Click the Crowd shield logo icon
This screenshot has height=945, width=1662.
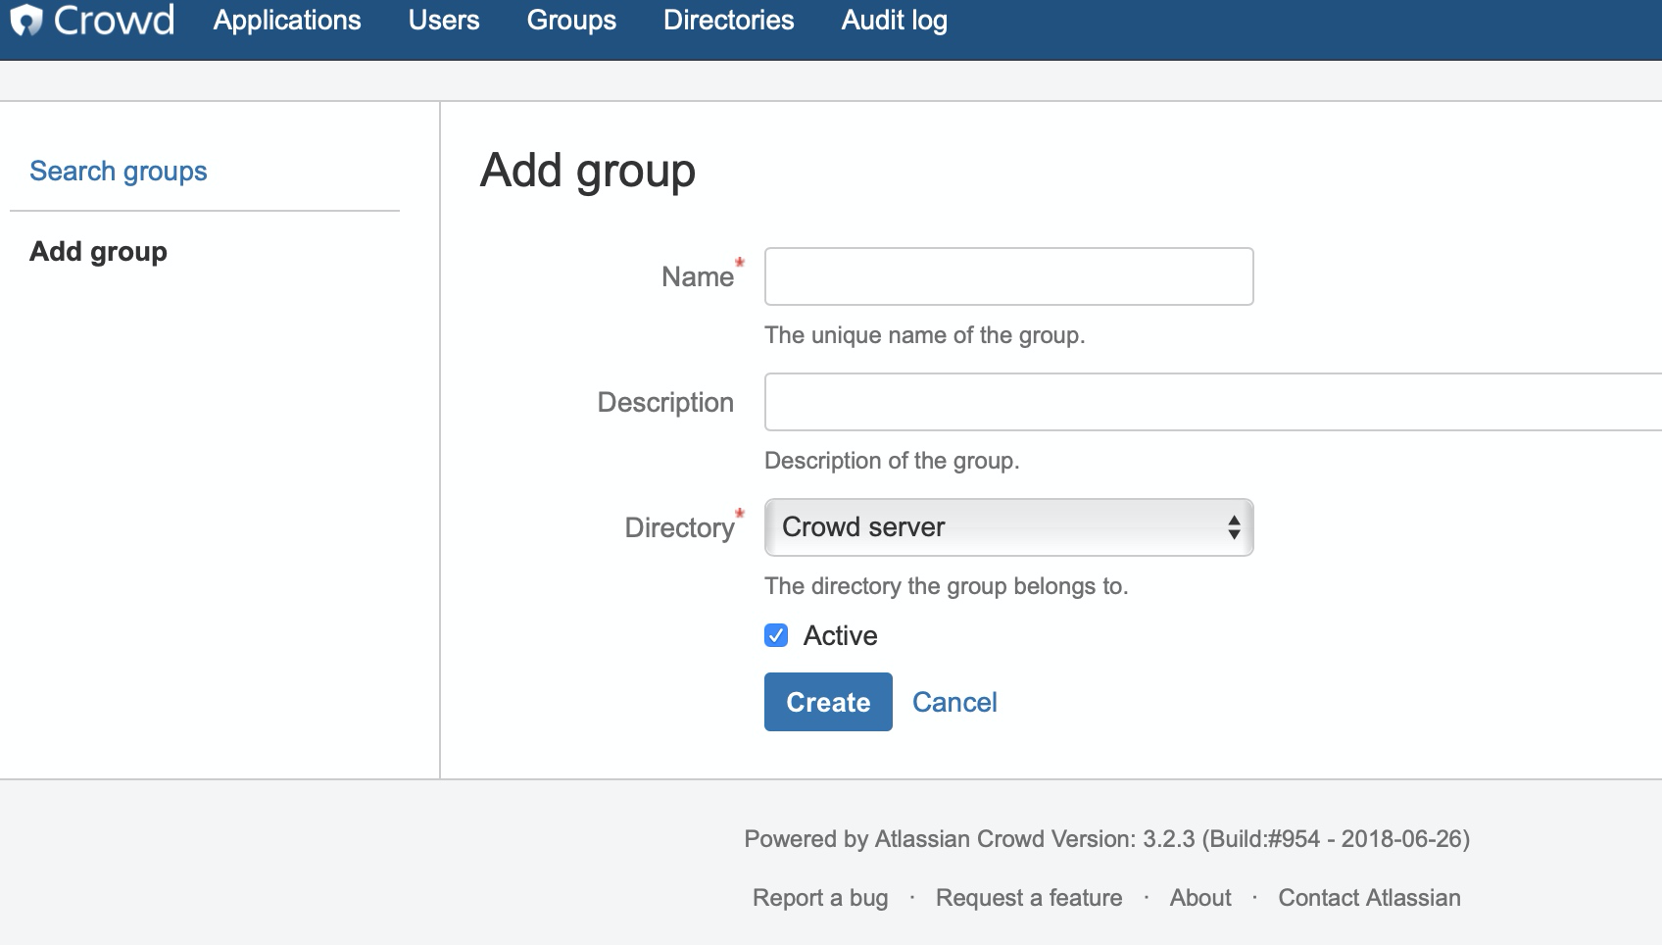point(25,20)
